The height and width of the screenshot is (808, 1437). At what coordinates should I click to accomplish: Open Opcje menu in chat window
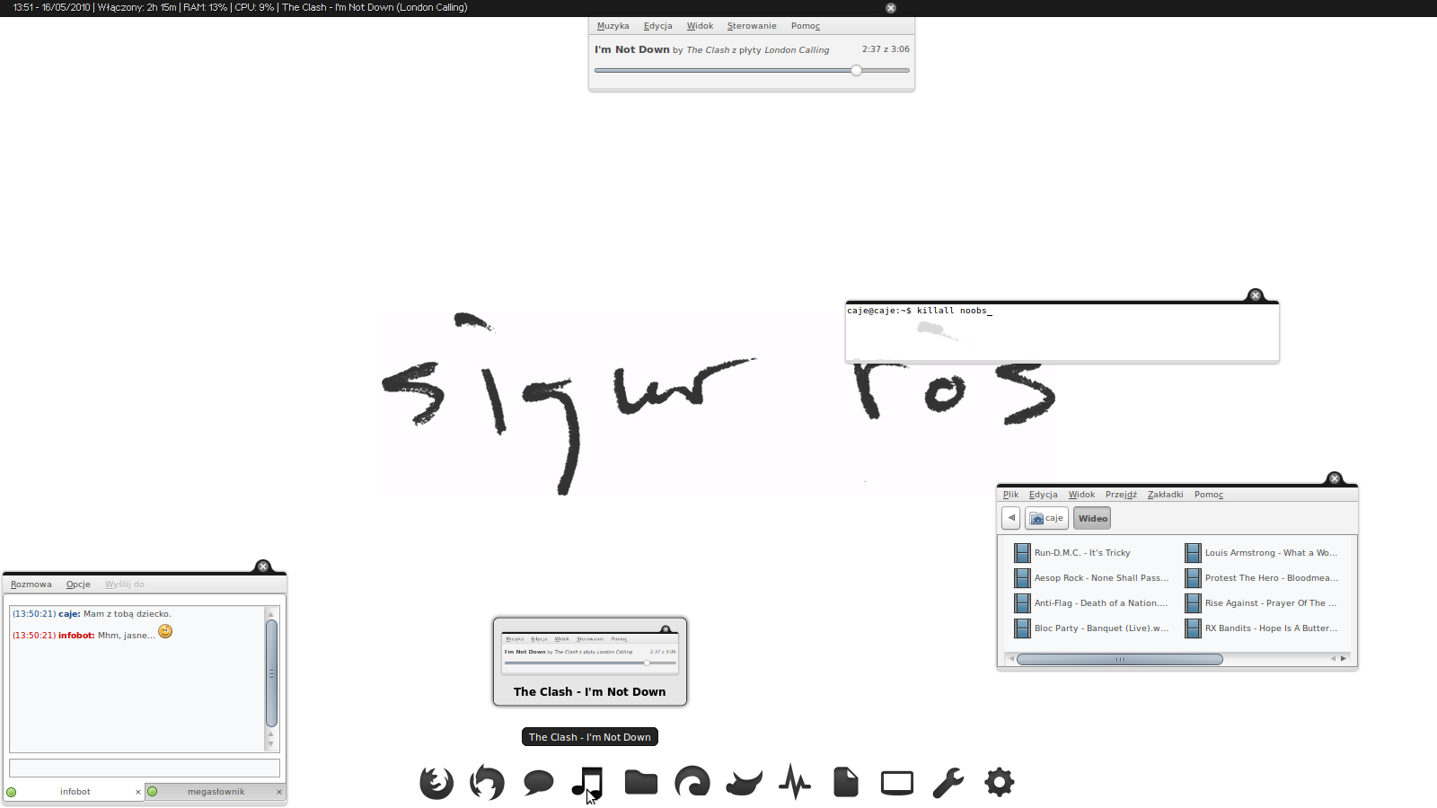(78, 584)
